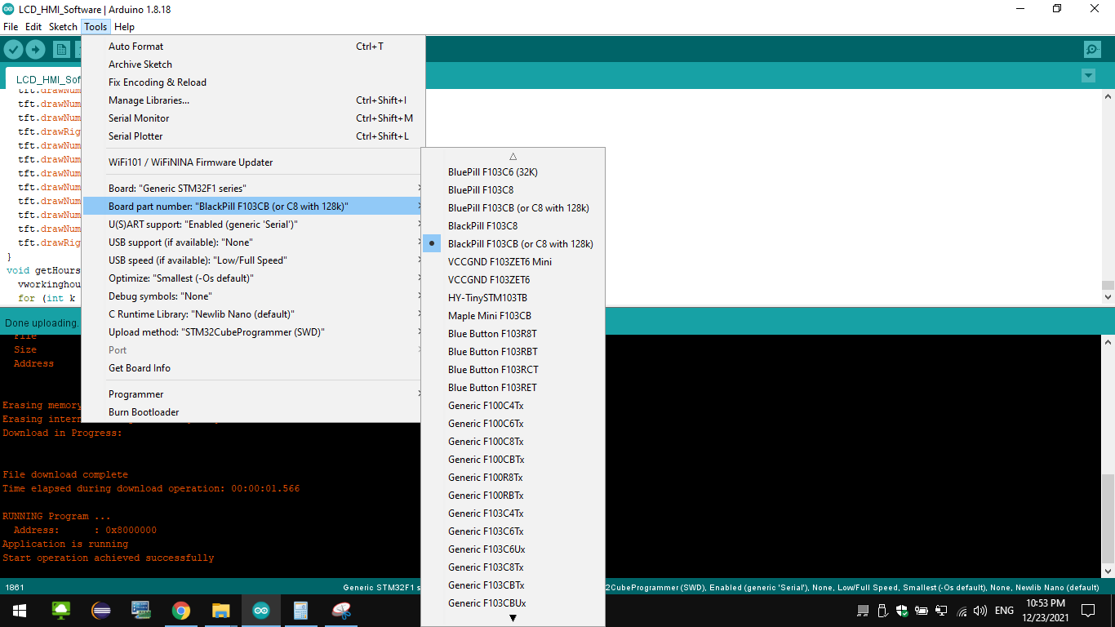Open File Explorer from taskbar
This screenshot has height=627, width=1115.
tap(220, 611)
